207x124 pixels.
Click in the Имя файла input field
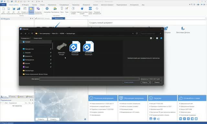point(89,79)
